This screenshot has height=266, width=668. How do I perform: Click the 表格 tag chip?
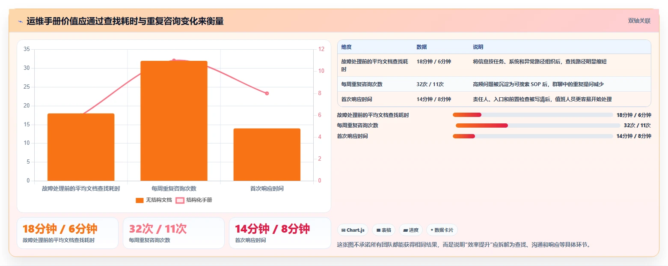pyautogui.click(x=384, y=230)
